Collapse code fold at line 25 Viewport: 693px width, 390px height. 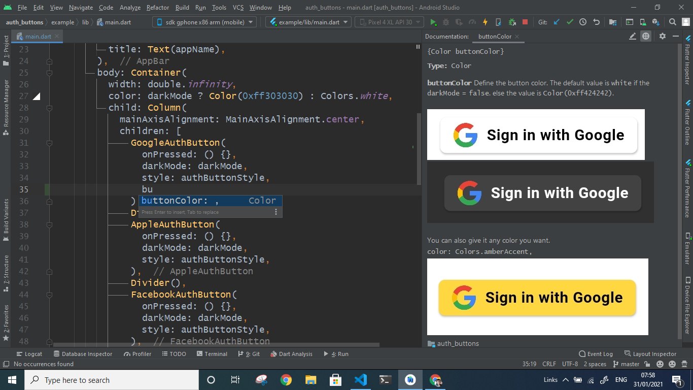pos(49,73)
